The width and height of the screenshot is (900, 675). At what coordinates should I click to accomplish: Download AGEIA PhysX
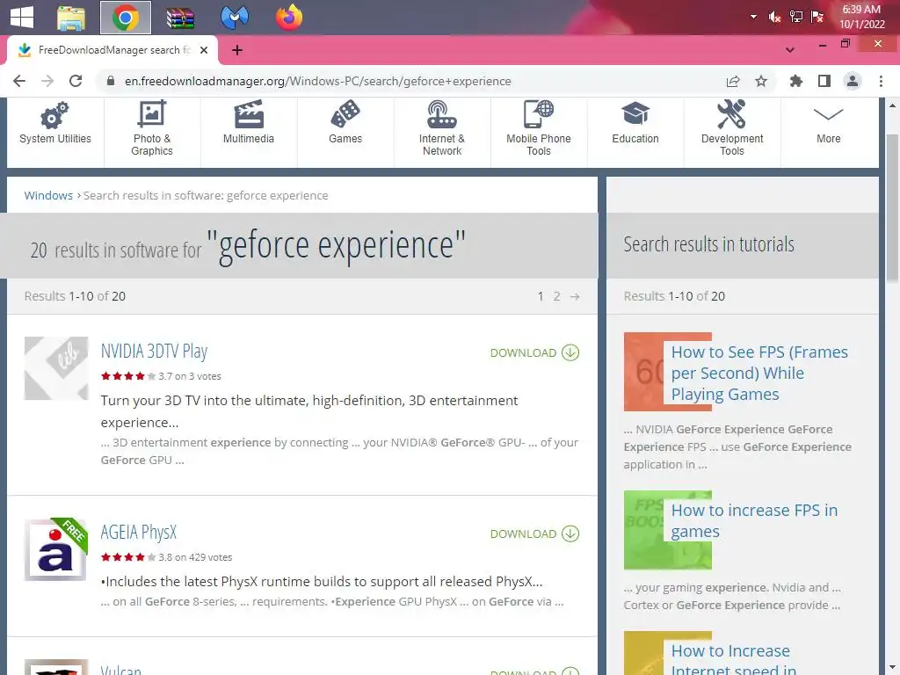[x=534, y=533]
